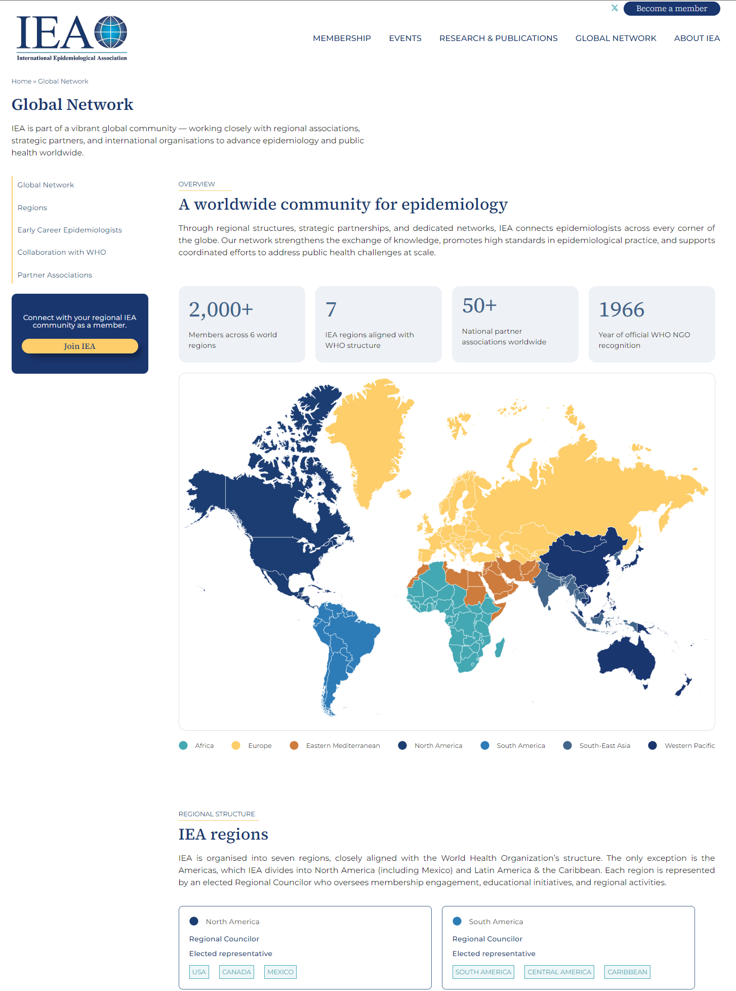Viewport: 736px width, 991px height.
Task: Select the CANADA country tag
Action: coord(236,972)
